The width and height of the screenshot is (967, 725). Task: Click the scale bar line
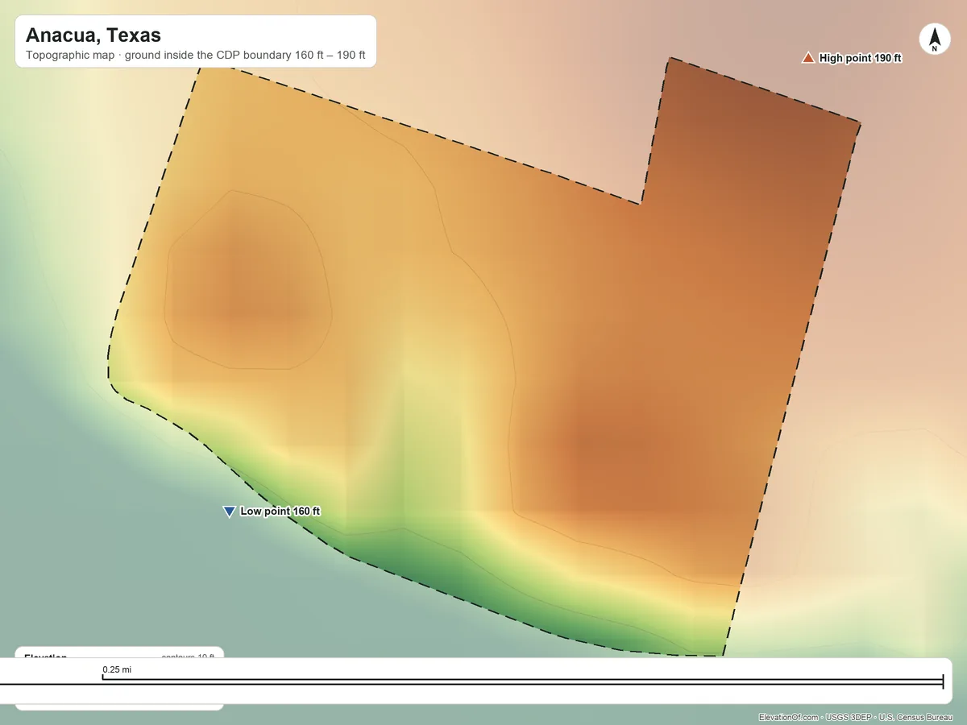tap(471, 682)
